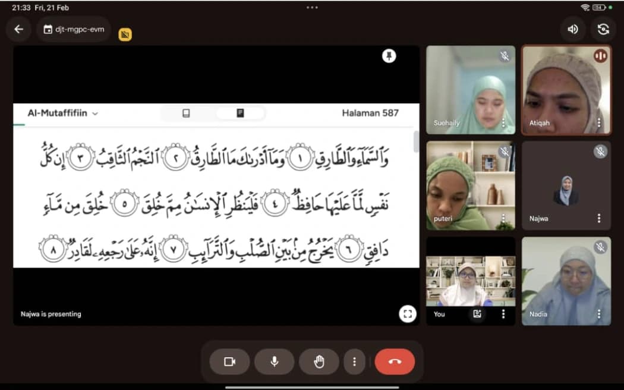Enter fullscreen for the presentation
Screen dimensions: 624x390
(x=408, y=313)
